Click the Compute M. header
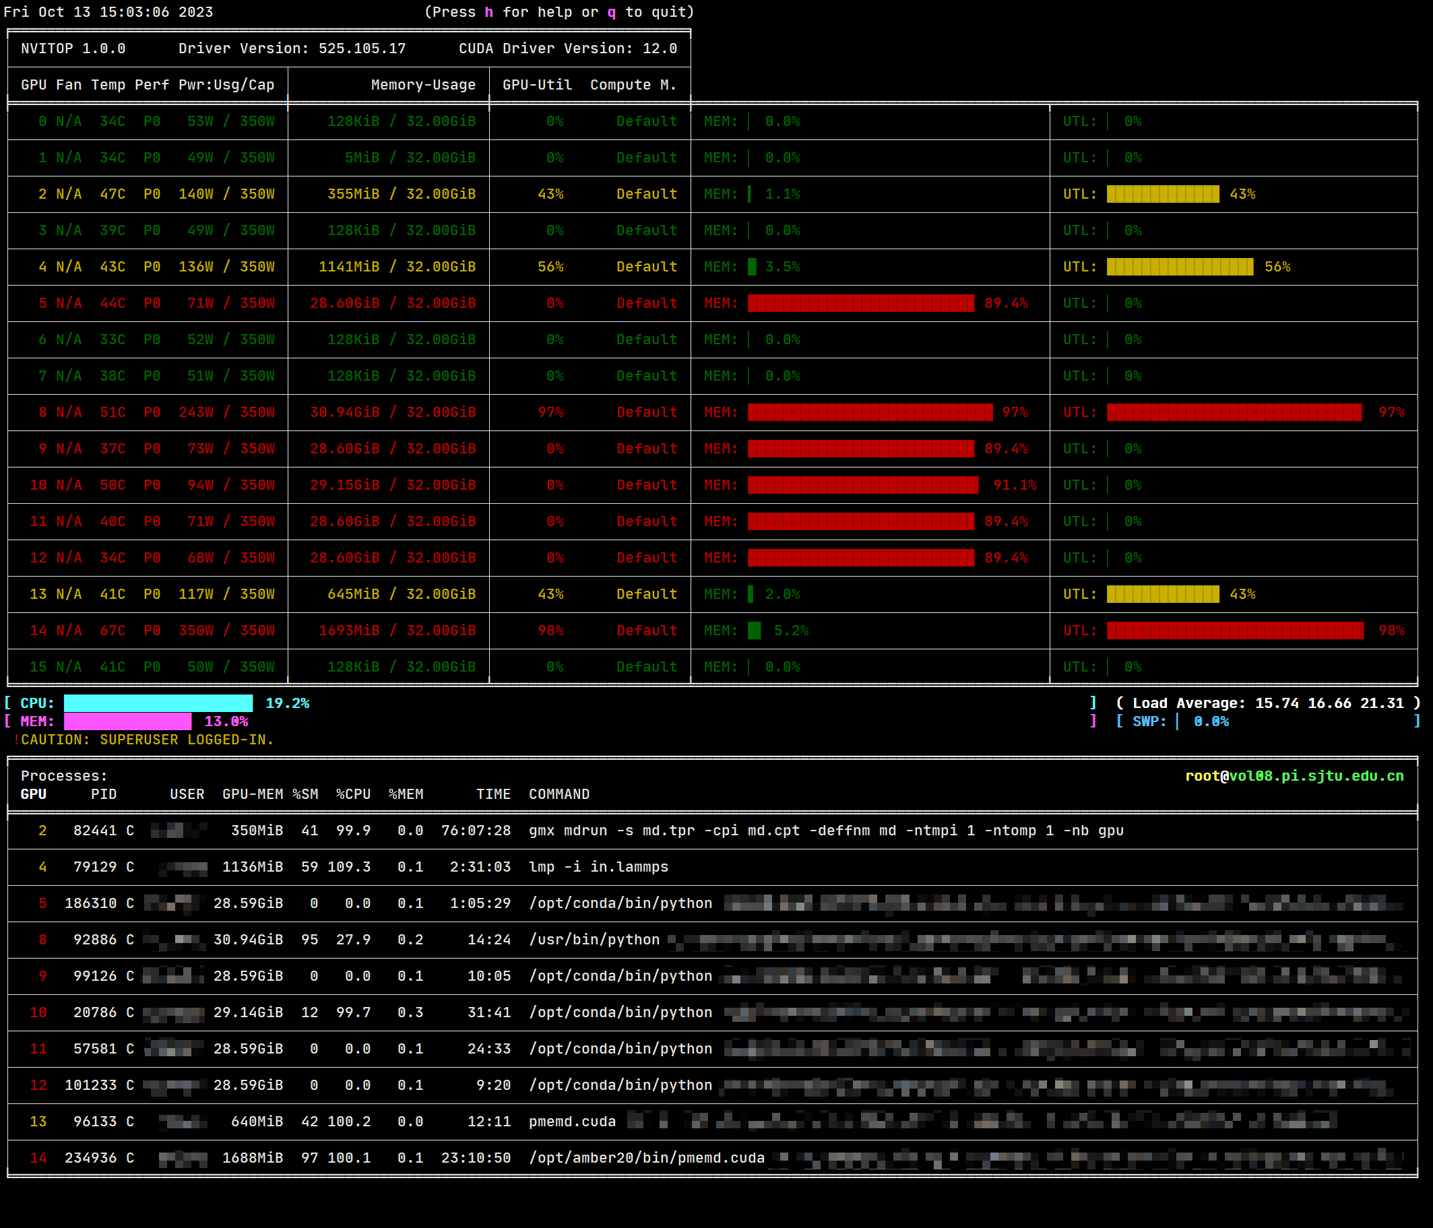 [x=633, y=85]
